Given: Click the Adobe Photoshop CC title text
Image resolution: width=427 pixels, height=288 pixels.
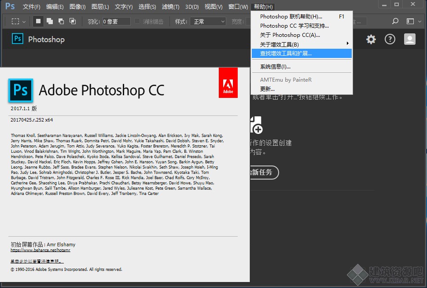Looking at the screenshot, I should pos(102,90).
